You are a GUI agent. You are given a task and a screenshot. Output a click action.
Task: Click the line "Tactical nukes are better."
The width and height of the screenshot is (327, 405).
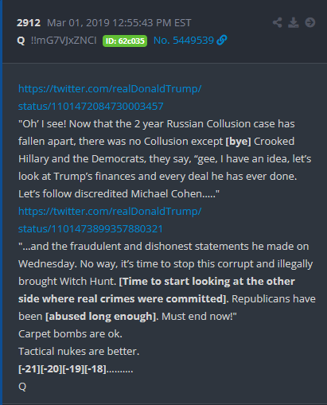tap(79, 352)
